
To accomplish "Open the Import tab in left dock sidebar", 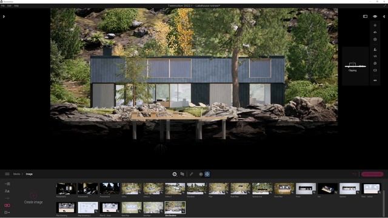I will (7, 184).
